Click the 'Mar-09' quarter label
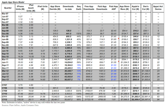The width and height of the screenshot is (165, 107). tap(5, 36)
